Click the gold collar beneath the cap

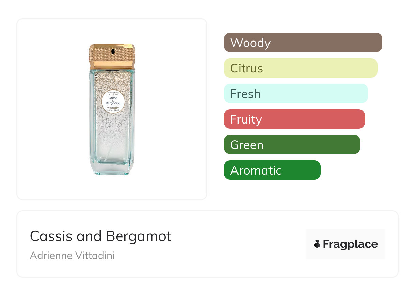[x=112, y=68]
